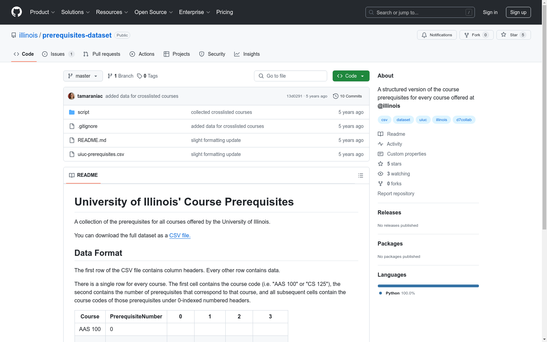The height and width of the screenshot is (342, 547).
Task: Click the Sign in link
Action: (490, 12)
